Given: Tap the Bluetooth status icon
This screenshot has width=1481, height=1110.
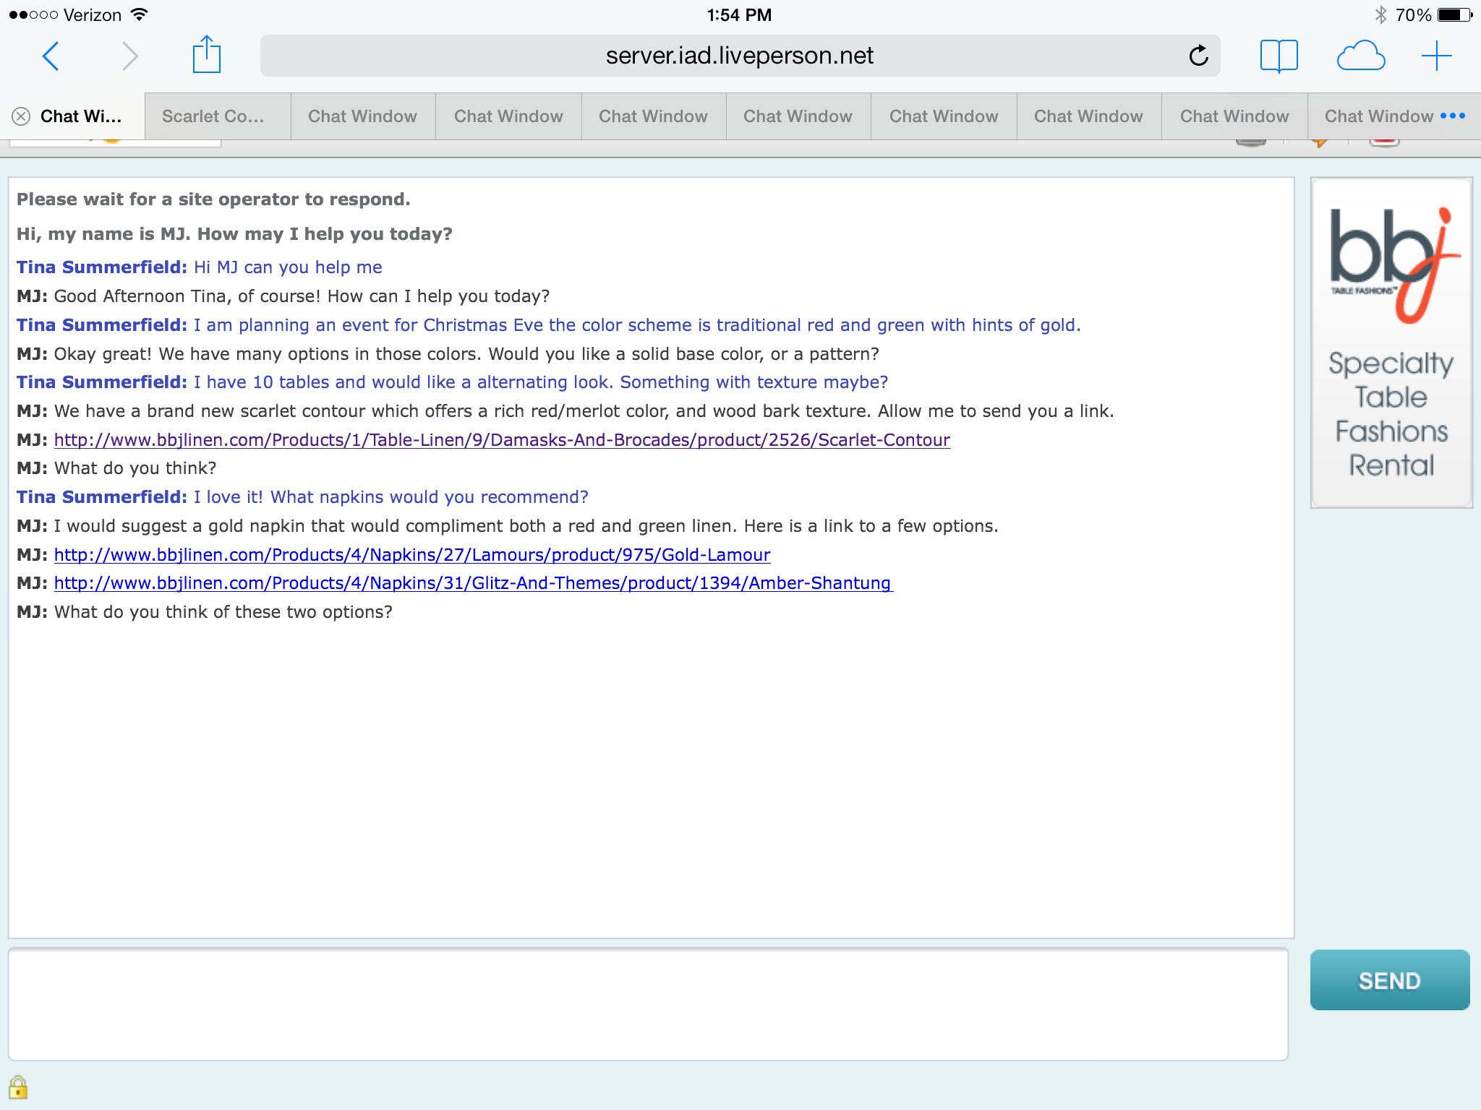Looking at the screenshot, I should [1380, 15].
